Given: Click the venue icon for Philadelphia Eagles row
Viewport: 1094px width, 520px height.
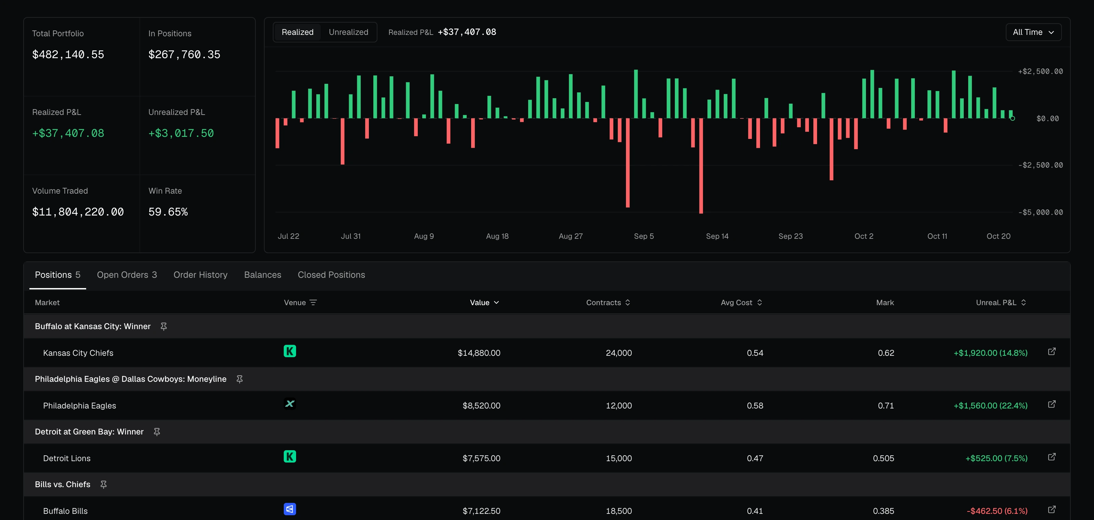Looking at the screenshot, I should 290,404.
